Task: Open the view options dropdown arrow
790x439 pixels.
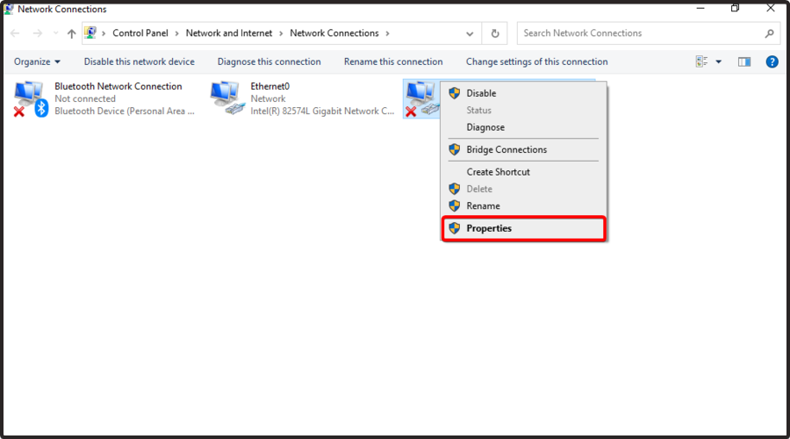Action: coord(719,61)
